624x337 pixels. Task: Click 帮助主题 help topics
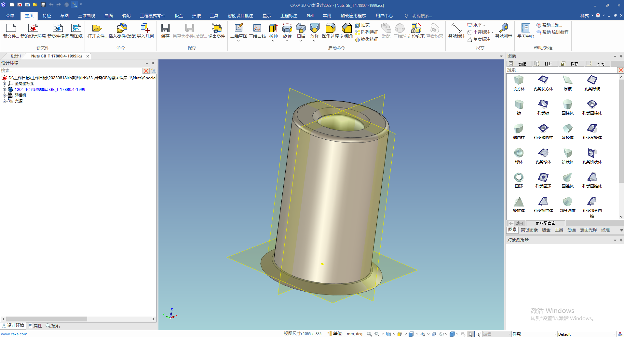(549, 25)
